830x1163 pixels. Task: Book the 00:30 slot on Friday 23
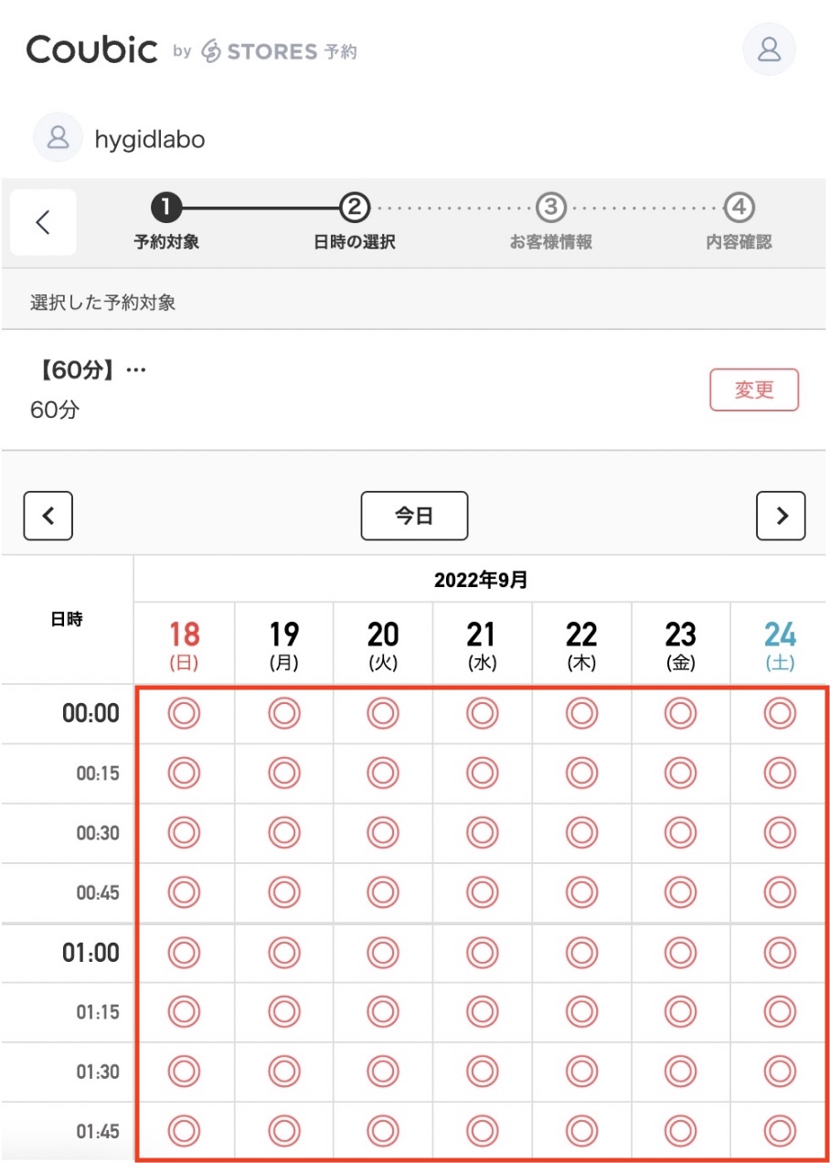(681, 833)
